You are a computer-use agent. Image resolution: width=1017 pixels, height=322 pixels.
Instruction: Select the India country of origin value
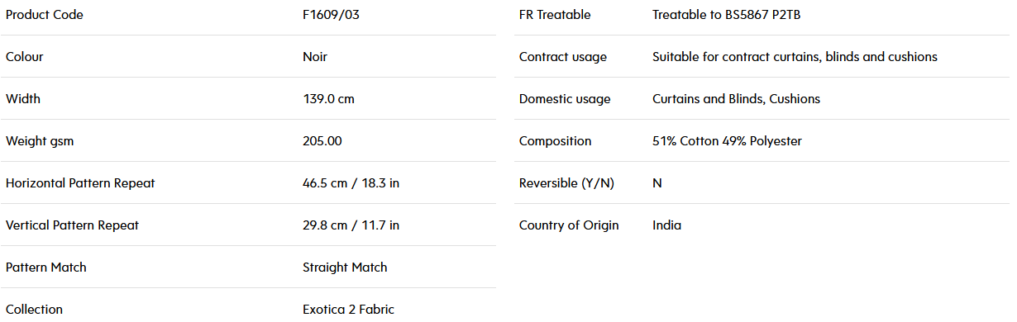(x=666, y=225)
